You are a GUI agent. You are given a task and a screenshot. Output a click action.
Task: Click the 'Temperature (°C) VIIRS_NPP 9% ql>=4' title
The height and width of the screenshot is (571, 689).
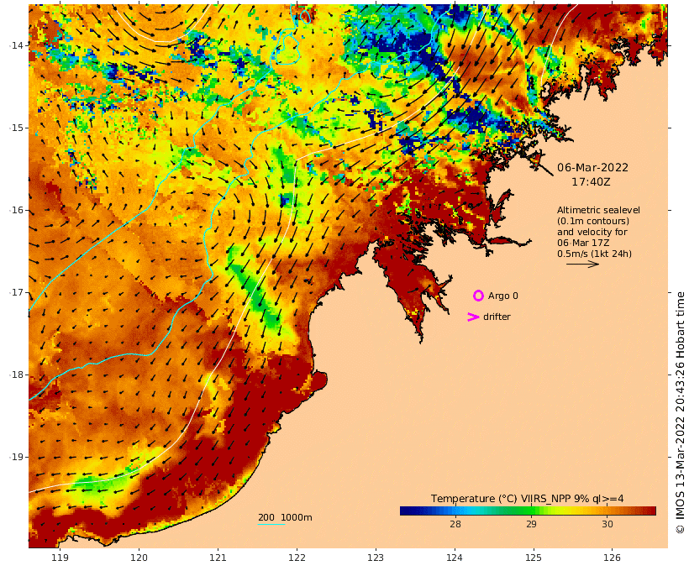(x=528, y=499)
